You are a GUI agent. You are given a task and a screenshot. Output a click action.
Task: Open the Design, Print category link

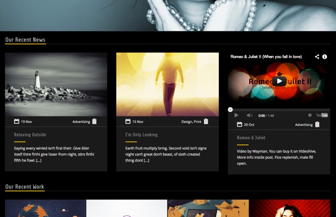point(191,121)
